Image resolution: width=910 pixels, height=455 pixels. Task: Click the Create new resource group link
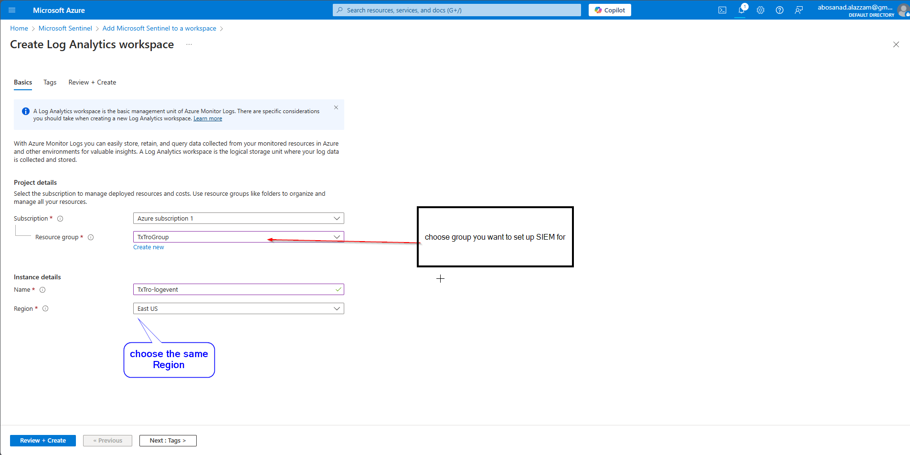pos(148,247)
